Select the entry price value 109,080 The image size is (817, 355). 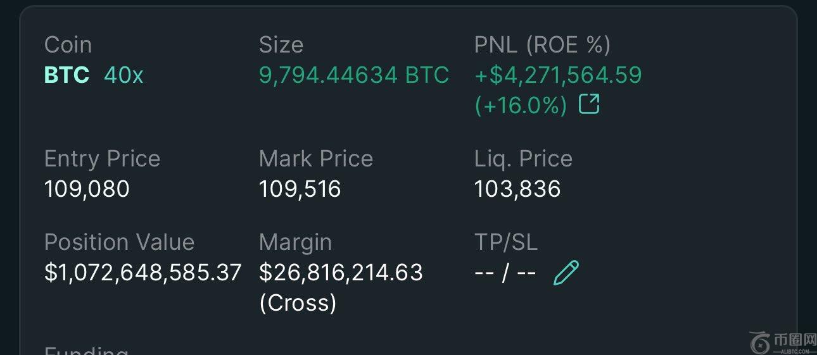click(x=87, y=189)
